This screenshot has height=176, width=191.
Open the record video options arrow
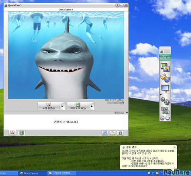pyautogui.click(x=92, y=106)
